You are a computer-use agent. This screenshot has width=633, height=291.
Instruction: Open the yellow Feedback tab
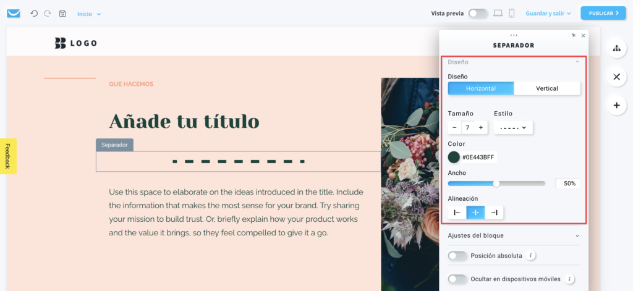pyautogui.click(x=8, y=156)
